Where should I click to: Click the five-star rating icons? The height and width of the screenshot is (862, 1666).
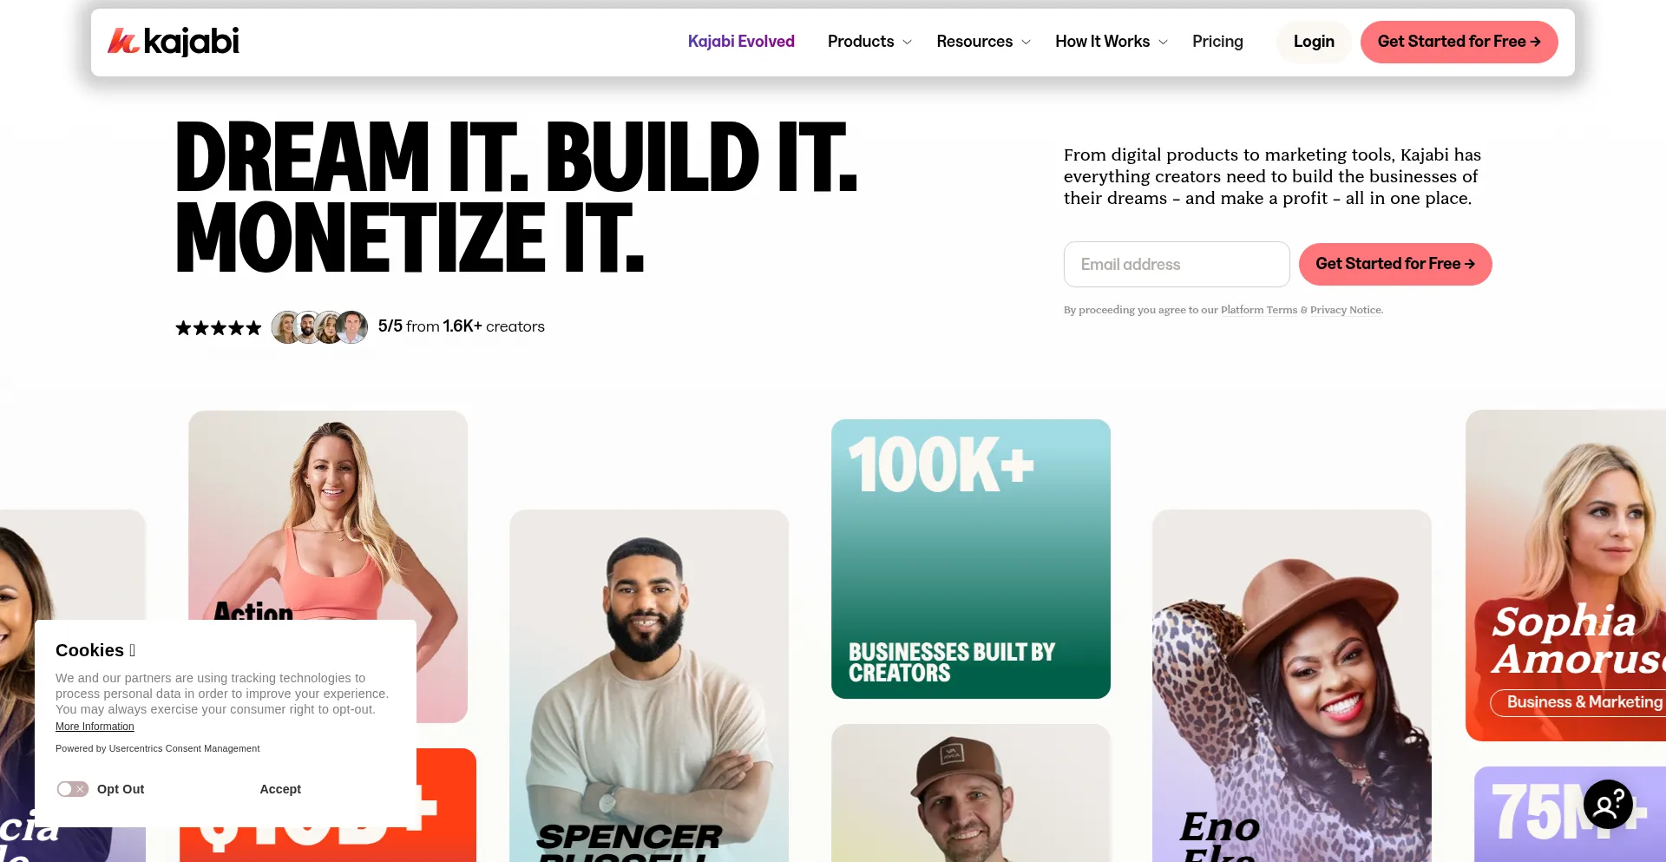[219, 328]
